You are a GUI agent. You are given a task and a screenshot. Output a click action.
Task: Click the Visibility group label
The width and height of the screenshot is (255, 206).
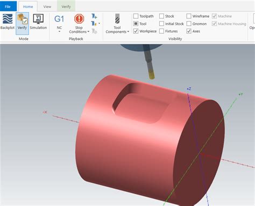(175, 39)
